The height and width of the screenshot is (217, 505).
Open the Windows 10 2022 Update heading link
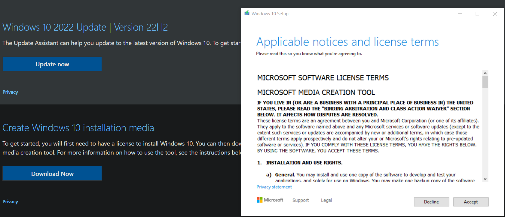click(85, 27)
